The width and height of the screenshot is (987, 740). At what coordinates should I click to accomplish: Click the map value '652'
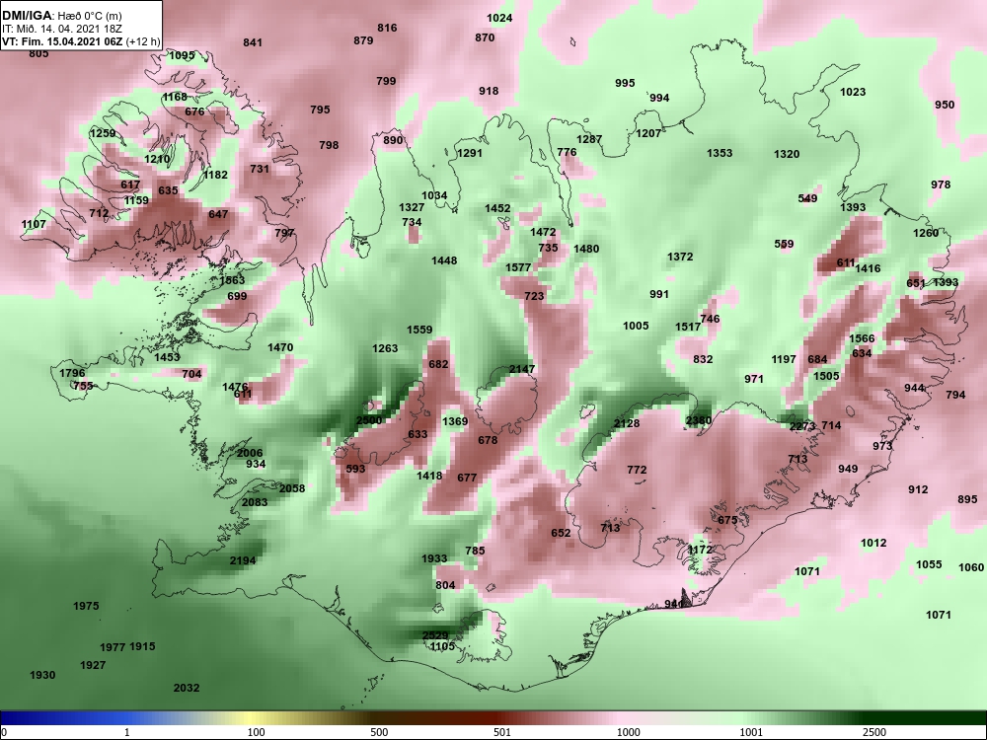pos(561,533)
